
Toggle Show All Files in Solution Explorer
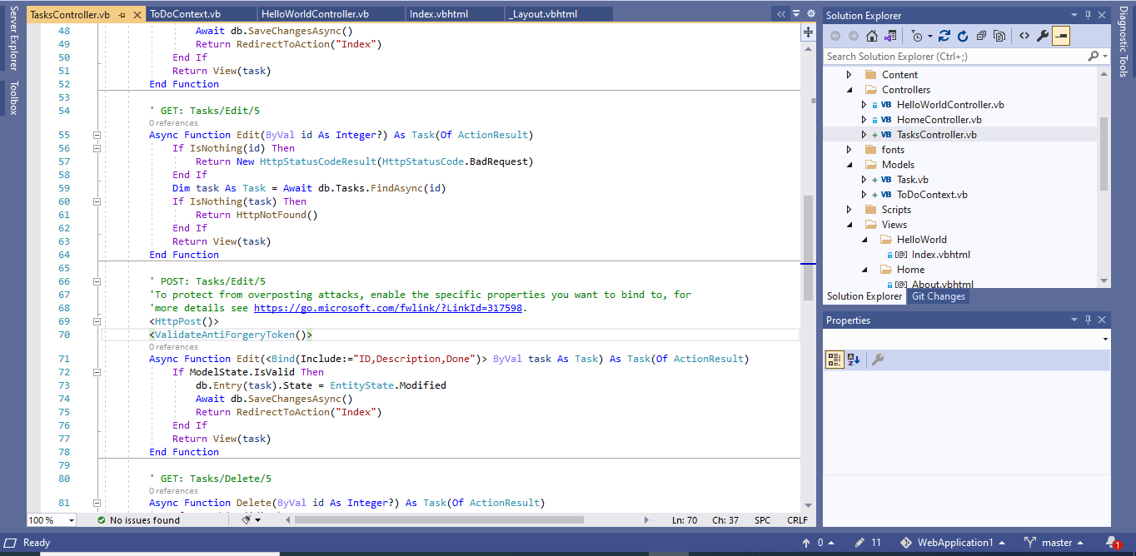point(999,35)
